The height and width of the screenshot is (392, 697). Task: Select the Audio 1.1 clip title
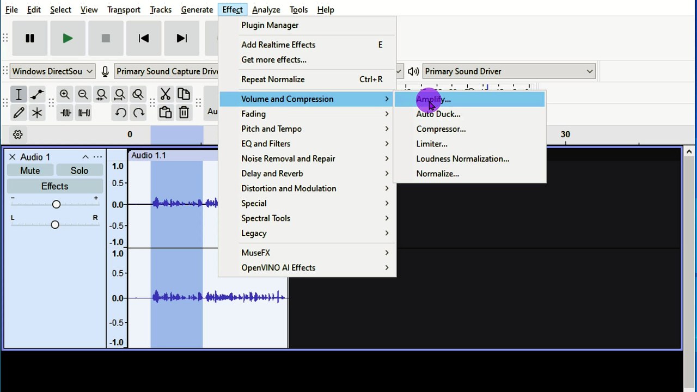149,155
